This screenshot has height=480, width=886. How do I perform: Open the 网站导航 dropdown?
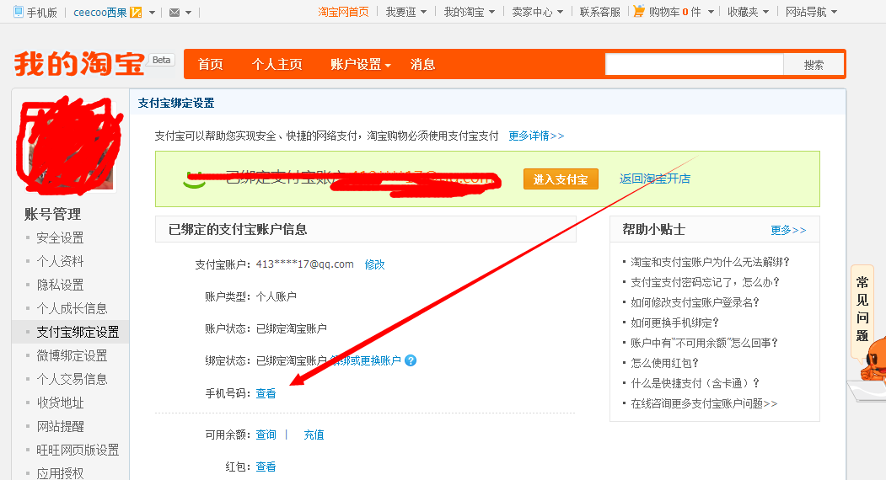[x=812, y=12]
